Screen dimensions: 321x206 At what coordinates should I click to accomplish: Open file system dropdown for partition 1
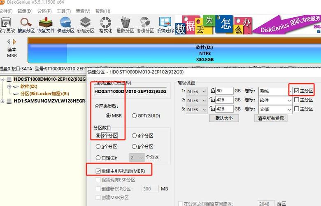click(197, 91)
